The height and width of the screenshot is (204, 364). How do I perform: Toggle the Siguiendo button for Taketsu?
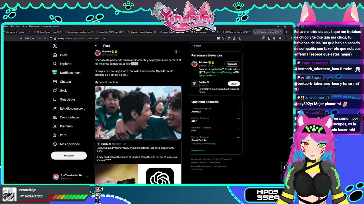232,64
